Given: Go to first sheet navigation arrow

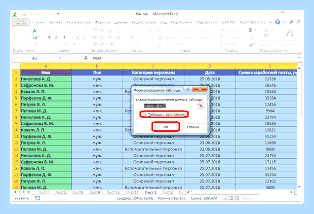Looking at the screenshot, I should coord(15,192).
